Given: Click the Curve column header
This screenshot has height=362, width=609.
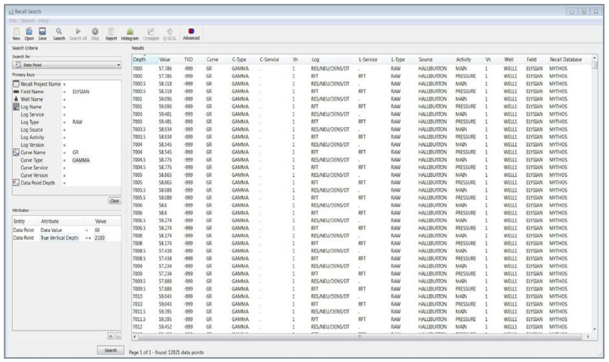Looking at the screenshot, I should pyautogui.click(x=213, y=60).
